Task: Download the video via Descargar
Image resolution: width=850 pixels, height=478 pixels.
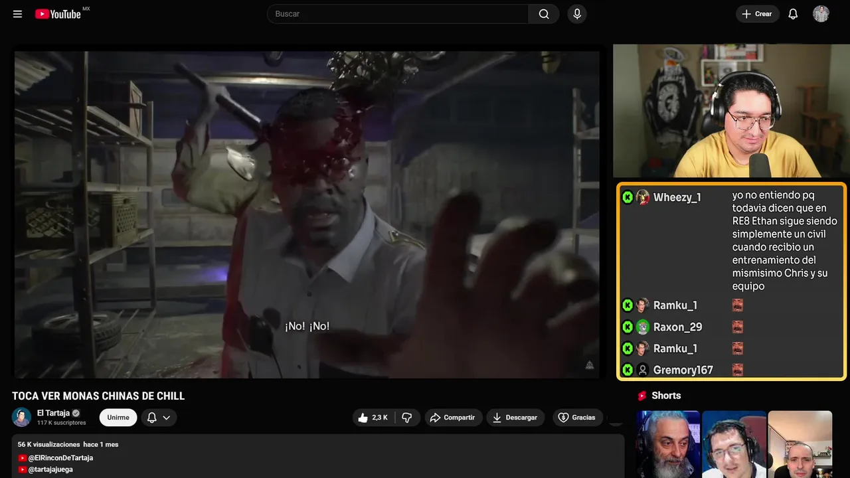Action: [515, 418]
